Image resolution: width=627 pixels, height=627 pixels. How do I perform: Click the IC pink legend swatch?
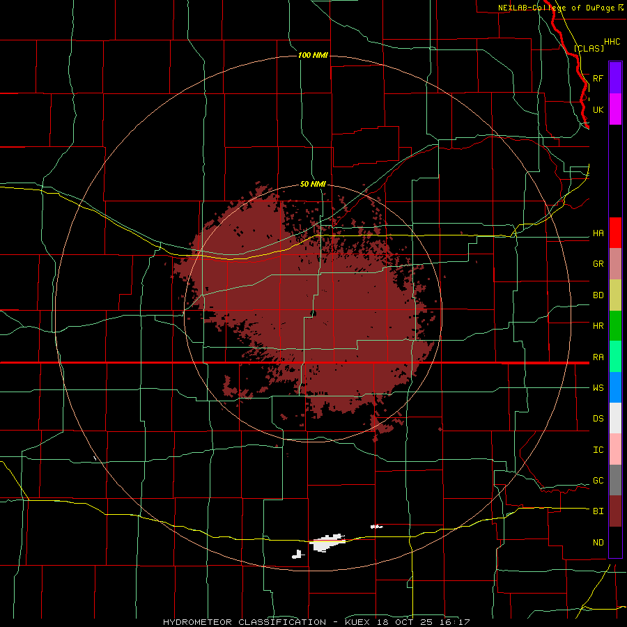click(615, 449)
